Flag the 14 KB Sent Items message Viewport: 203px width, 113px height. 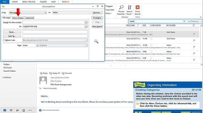point(194,40)
